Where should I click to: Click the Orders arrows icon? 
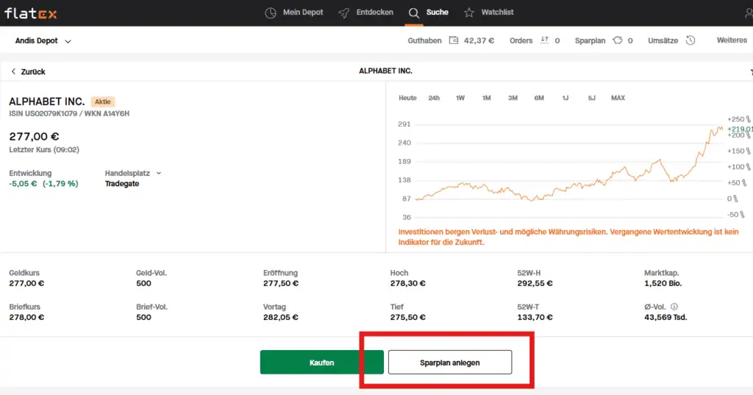544,40
